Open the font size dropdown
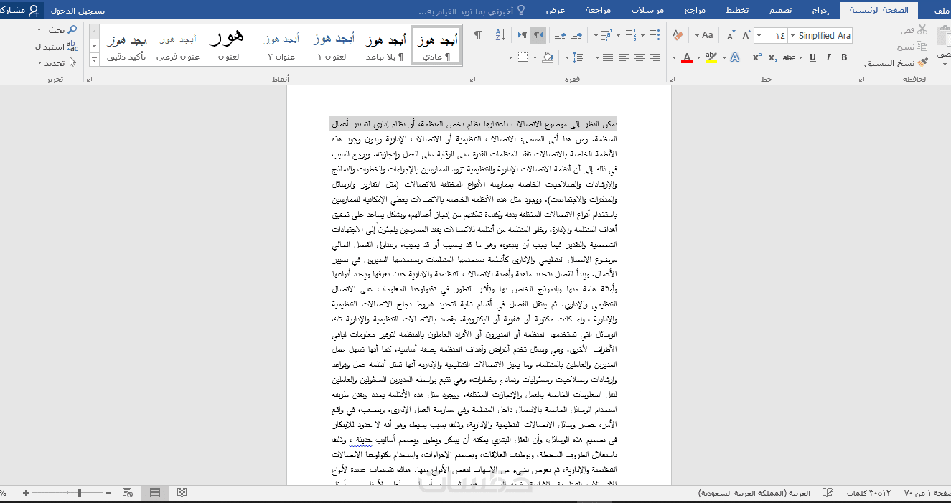The height and width of the screenshot is (503, 951). click(758, 35)
